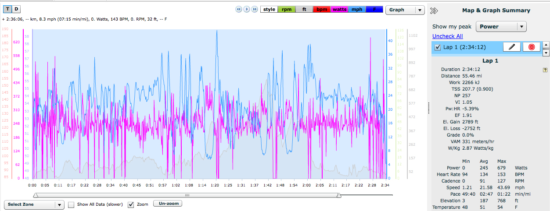Click the rewind playback icon

click(239, 9)
